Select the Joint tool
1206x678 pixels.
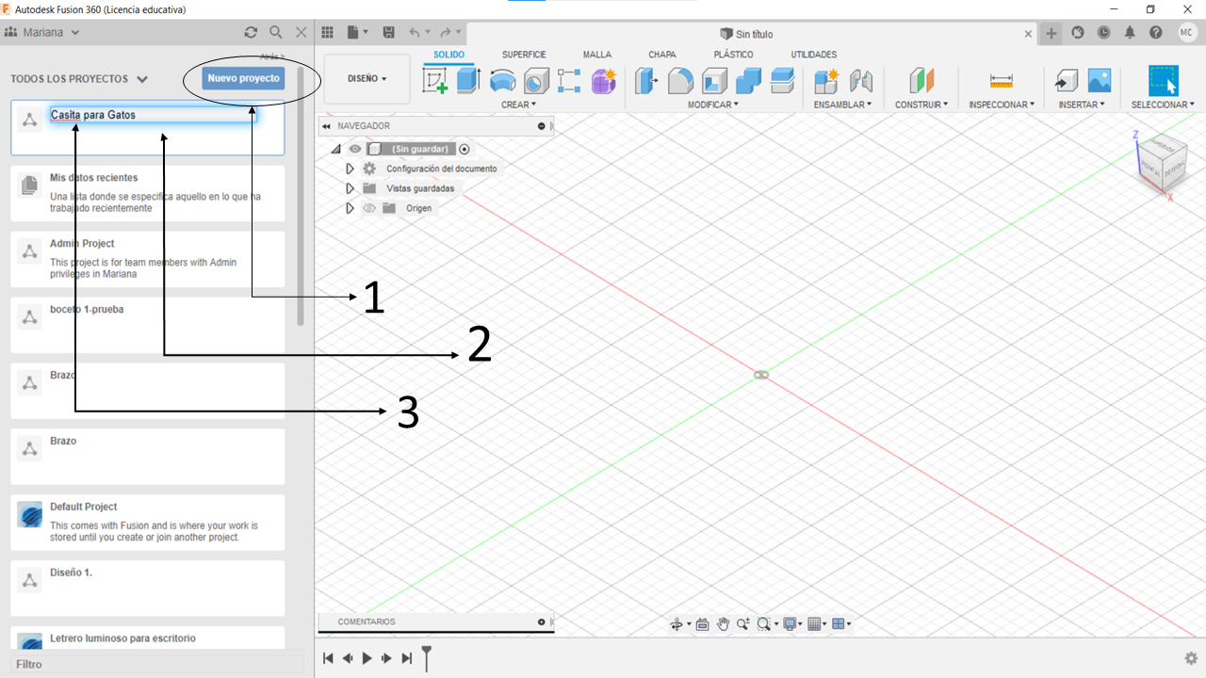pos(860,81)
